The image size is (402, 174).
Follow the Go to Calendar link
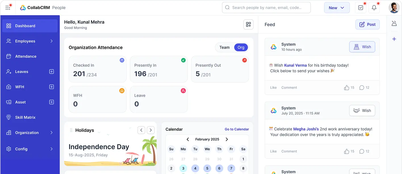237,129
